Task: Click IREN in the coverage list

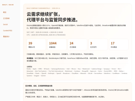Action: (x=115, y=71)
